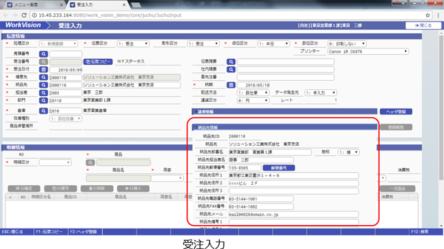
Task: Click browser address bar URL
Action: (110, 15)
